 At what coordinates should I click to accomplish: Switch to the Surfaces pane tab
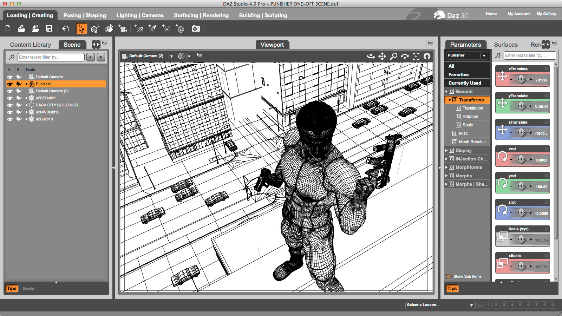pyautogui.click(x=506, y=45)
